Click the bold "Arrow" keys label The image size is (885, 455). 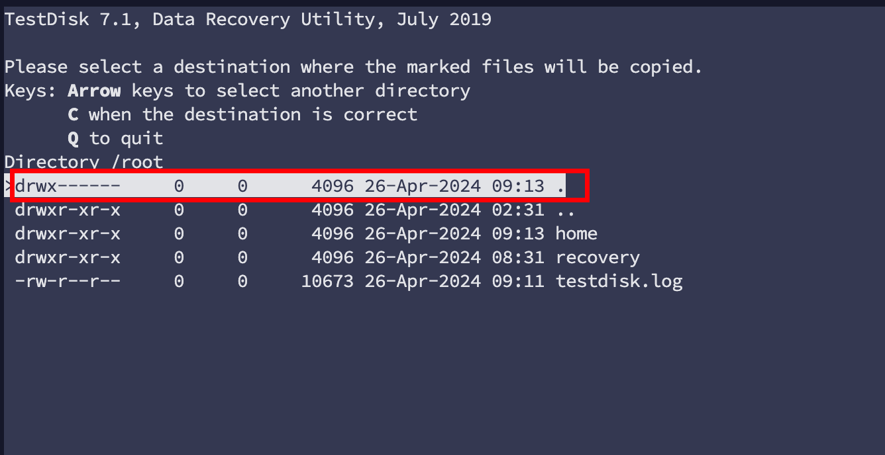[x=94, y=91]
